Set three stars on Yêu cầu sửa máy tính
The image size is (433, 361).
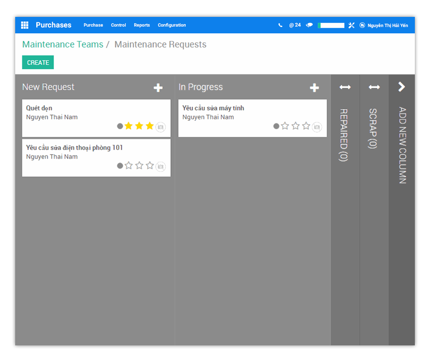[x=306, y=125]
